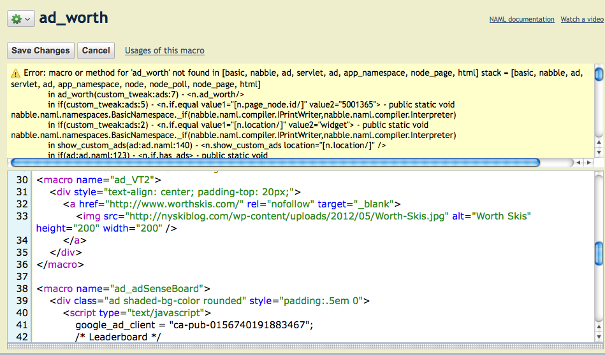Click down arrow of code editor scrollbar
This screenshot has height=355, width=605.
599,335
